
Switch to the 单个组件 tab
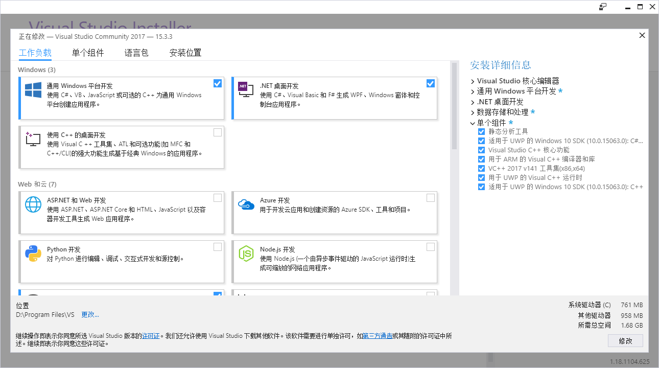click(88, 53)
